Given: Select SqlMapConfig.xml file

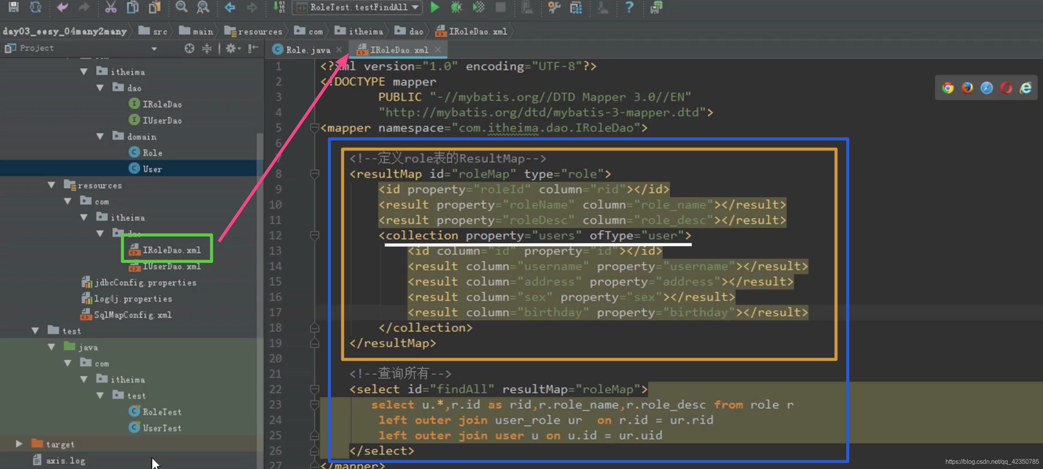Looking at the screenshot, I should coord(126,315).
